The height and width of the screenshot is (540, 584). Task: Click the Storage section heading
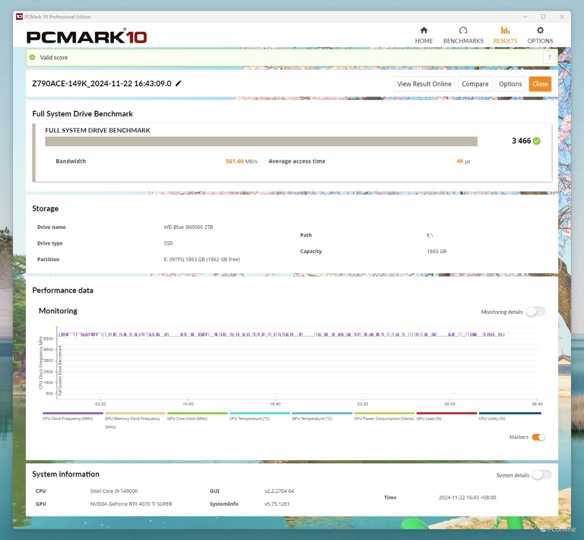click(x=45, y=209)
